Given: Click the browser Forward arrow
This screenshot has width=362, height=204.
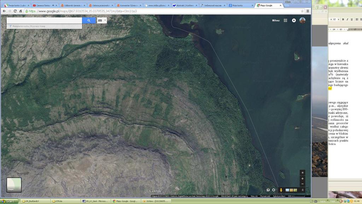Looking at the screenshot, I should click(x=10, y=11).
